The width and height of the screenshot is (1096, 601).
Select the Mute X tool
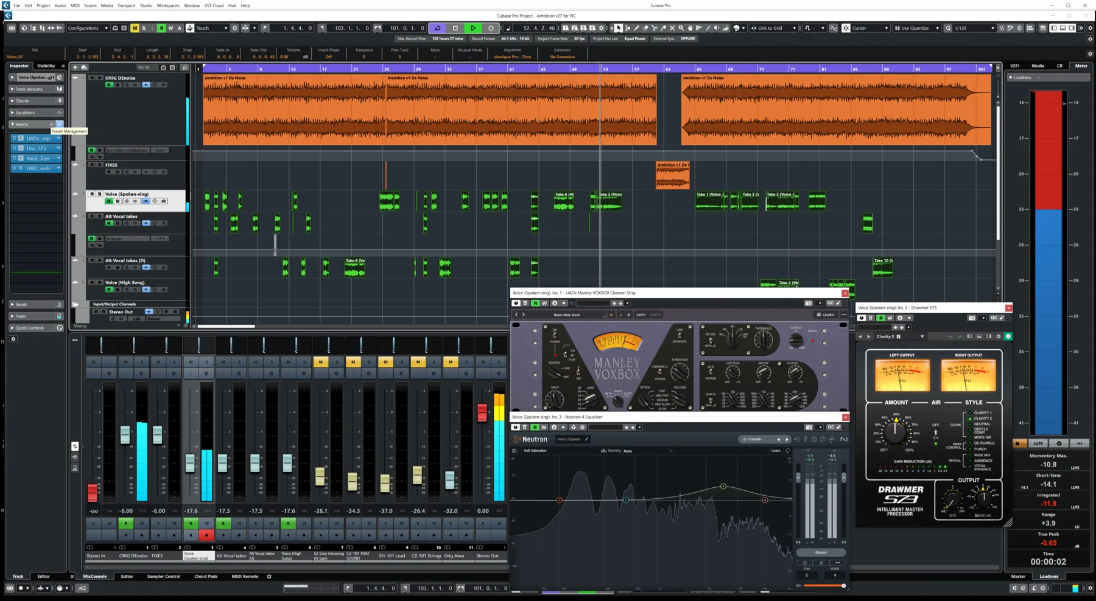[672, 28]
